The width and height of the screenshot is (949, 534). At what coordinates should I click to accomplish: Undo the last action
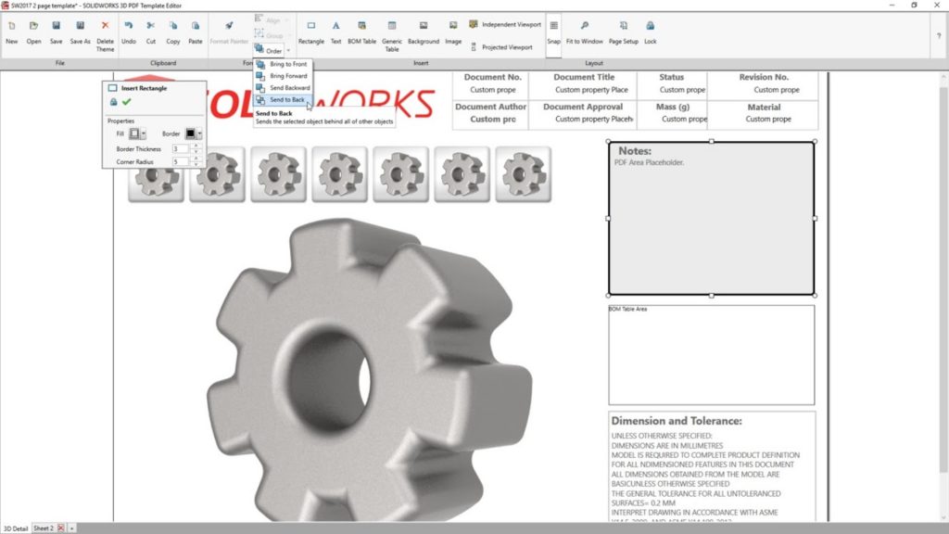[128, 32]
